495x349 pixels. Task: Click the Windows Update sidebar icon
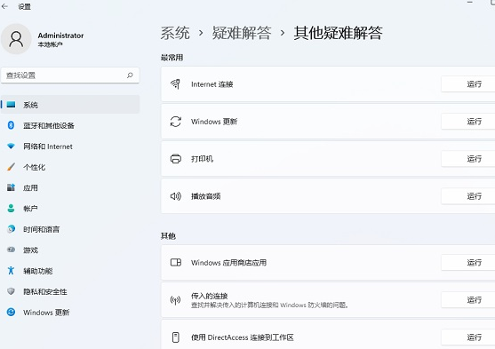11,312
